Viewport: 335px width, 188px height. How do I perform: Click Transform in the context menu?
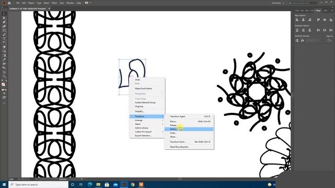[147, 116]
